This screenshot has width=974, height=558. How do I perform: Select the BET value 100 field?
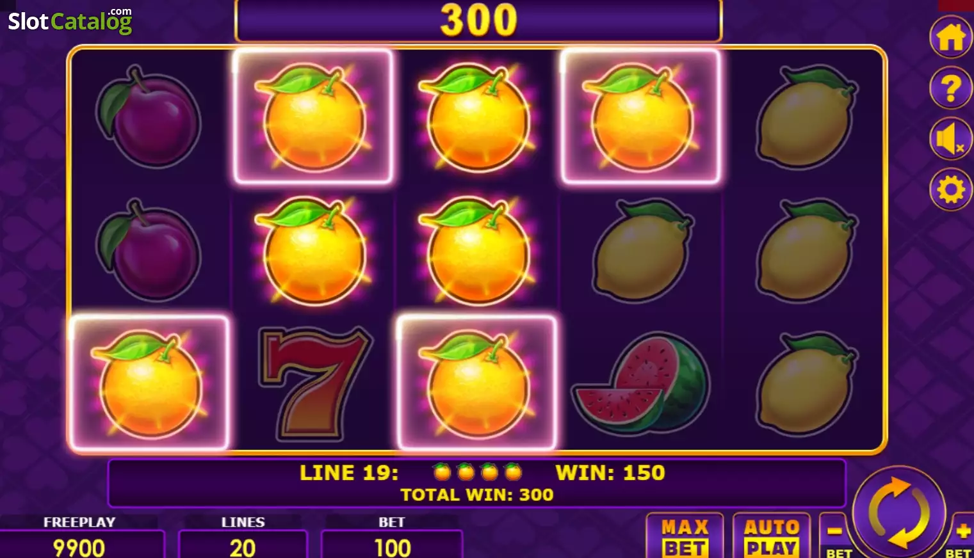click(x=392, y=545)
